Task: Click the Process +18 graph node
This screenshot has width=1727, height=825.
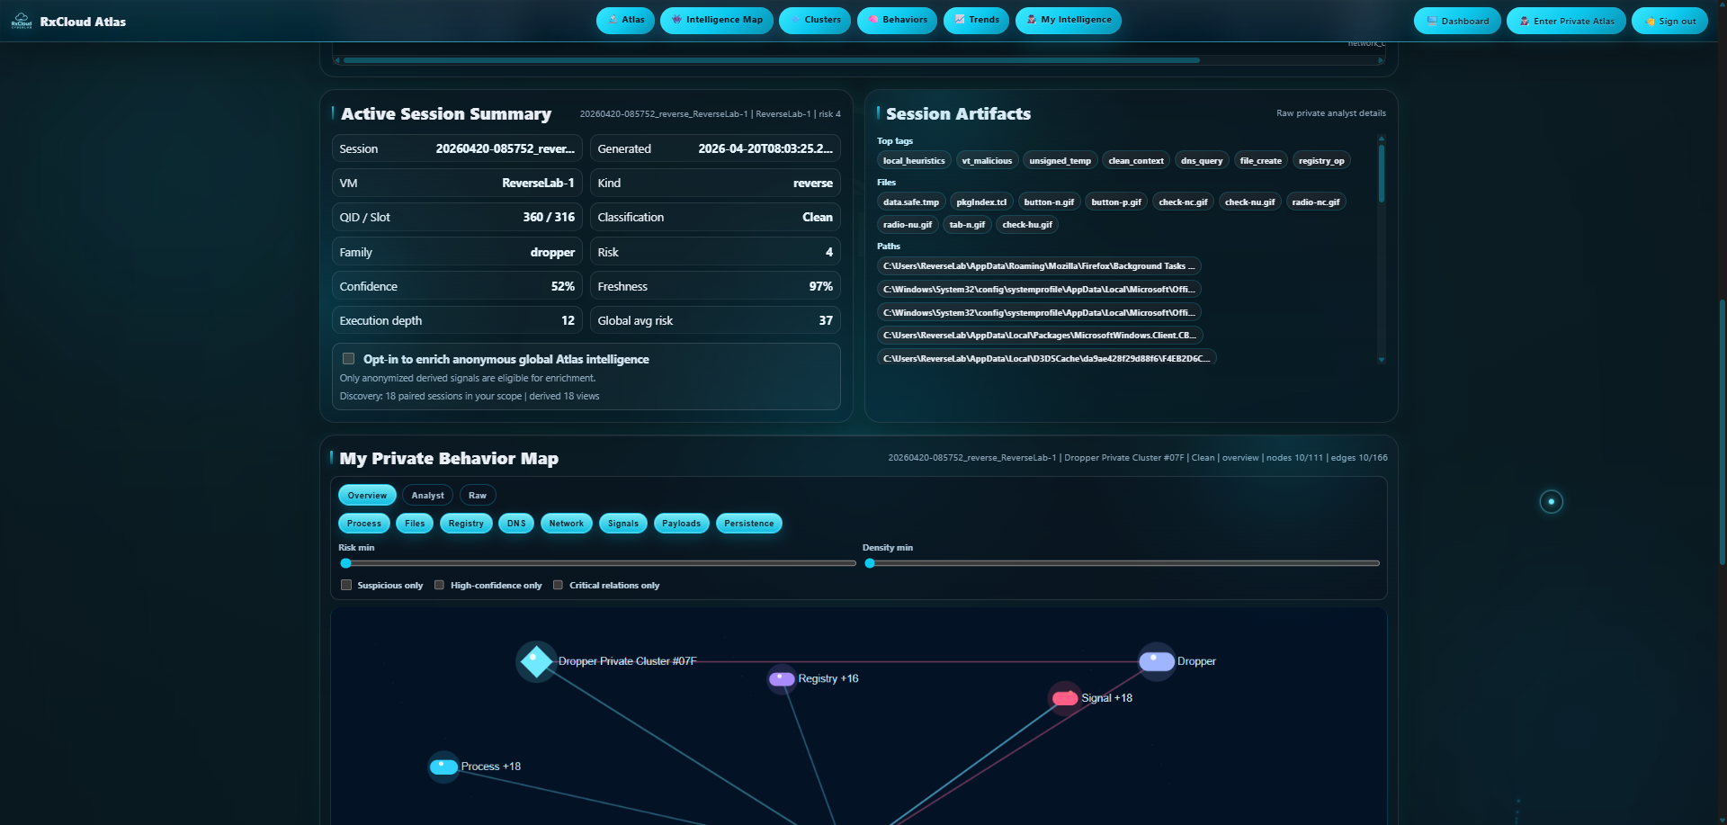Action: tap(443, 767)
